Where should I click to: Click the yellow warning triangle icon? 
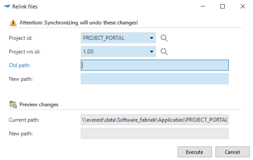click(x=13, y=23)
